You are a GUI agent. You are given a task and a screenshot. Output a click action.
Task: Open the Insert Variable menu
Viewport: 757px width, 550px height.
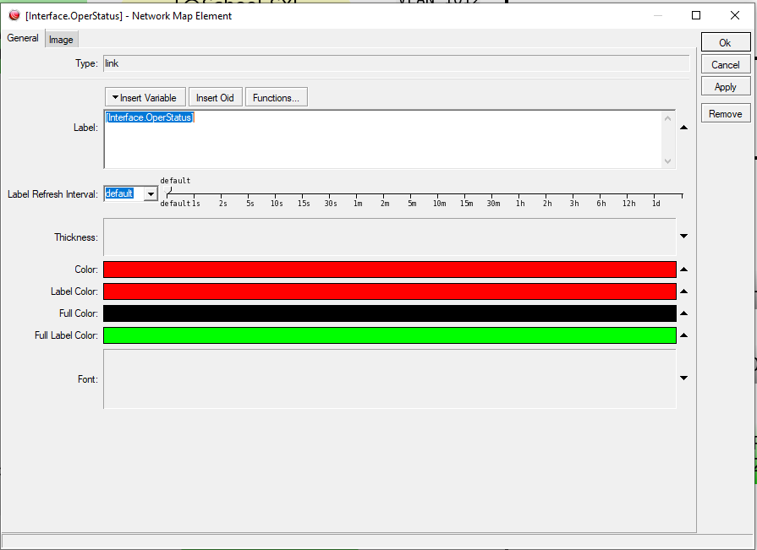pyautogui.click(x=145, y=97)
